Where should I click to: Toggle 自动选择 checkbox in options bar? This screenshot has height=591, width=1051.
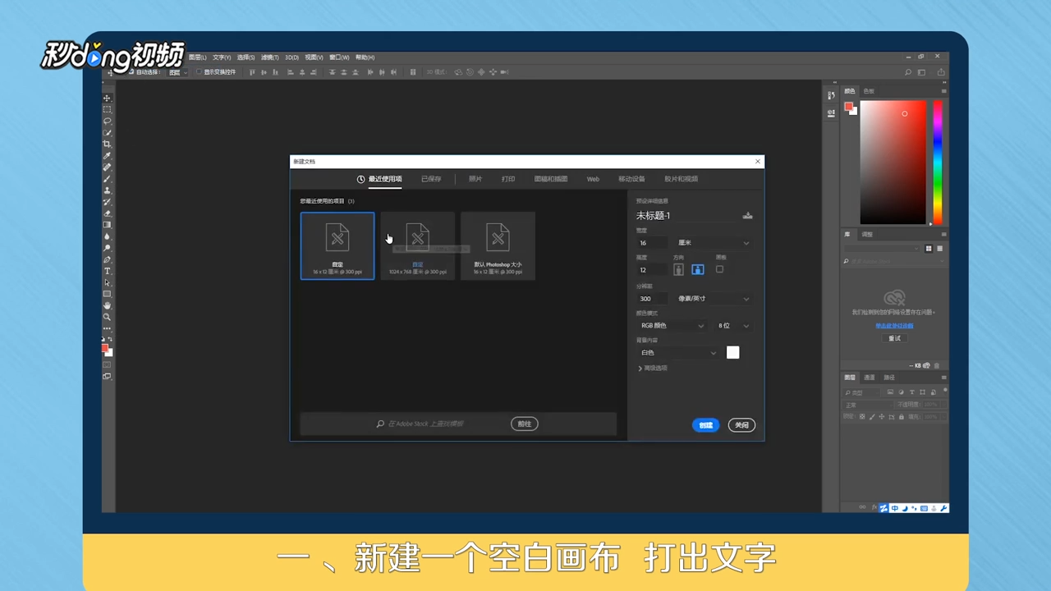coord(131,72)
